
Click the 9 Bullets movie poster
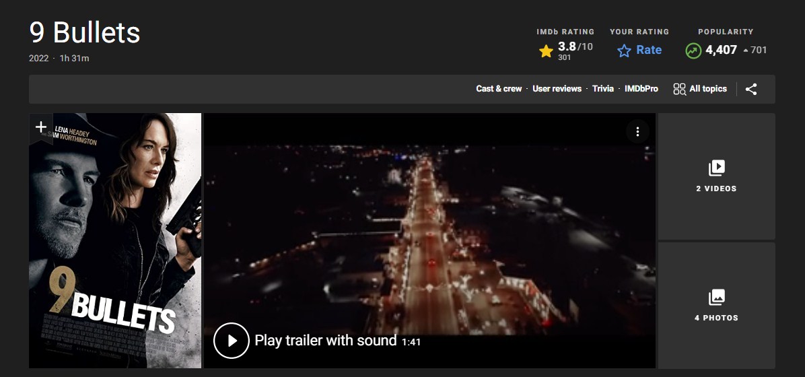click(x=115, y=240)
